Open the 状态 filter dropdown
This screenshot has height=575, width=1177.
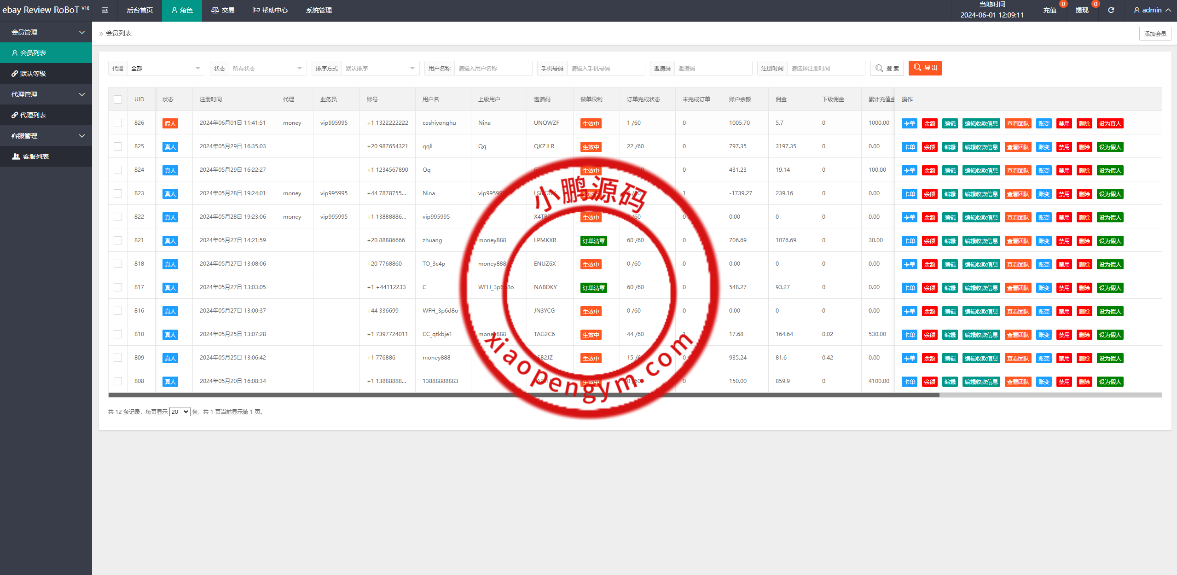tap(267, 68)
